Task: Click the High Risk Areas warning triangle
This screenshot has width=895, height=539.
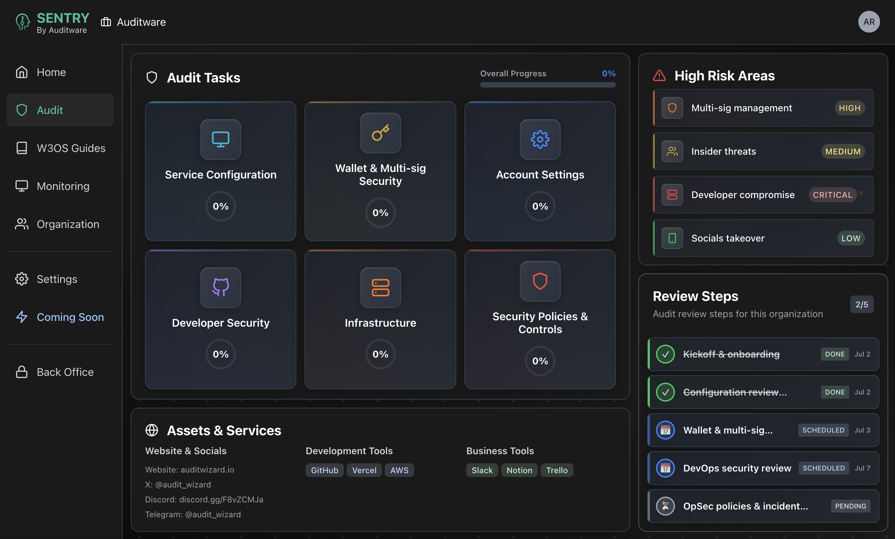Action: [659, 76]
